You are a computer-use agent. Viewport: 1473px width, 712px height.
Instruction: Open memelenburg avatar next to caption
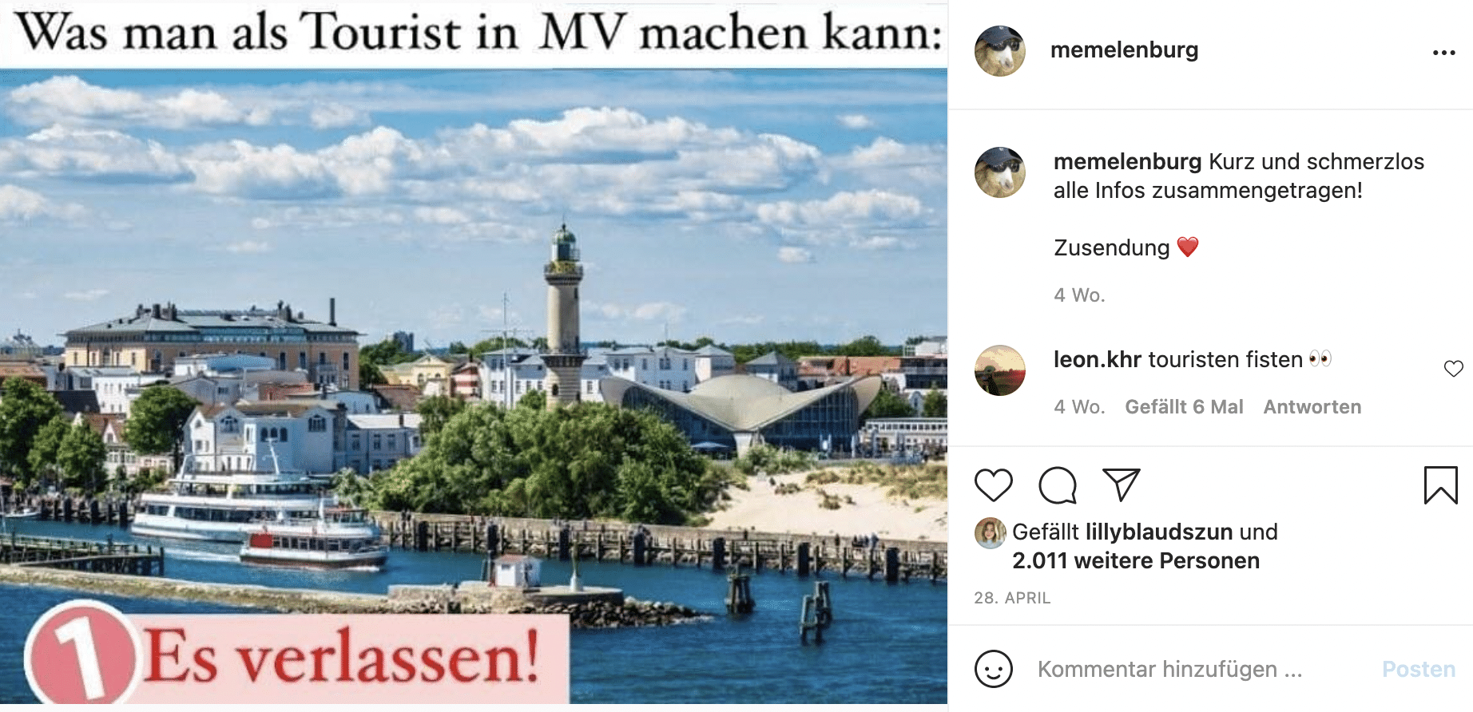[1000, 172]
